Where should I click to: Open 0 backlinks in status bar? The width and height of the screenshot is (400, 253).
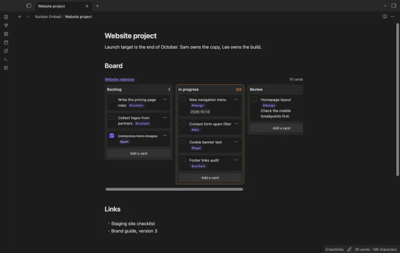(334, 249)
